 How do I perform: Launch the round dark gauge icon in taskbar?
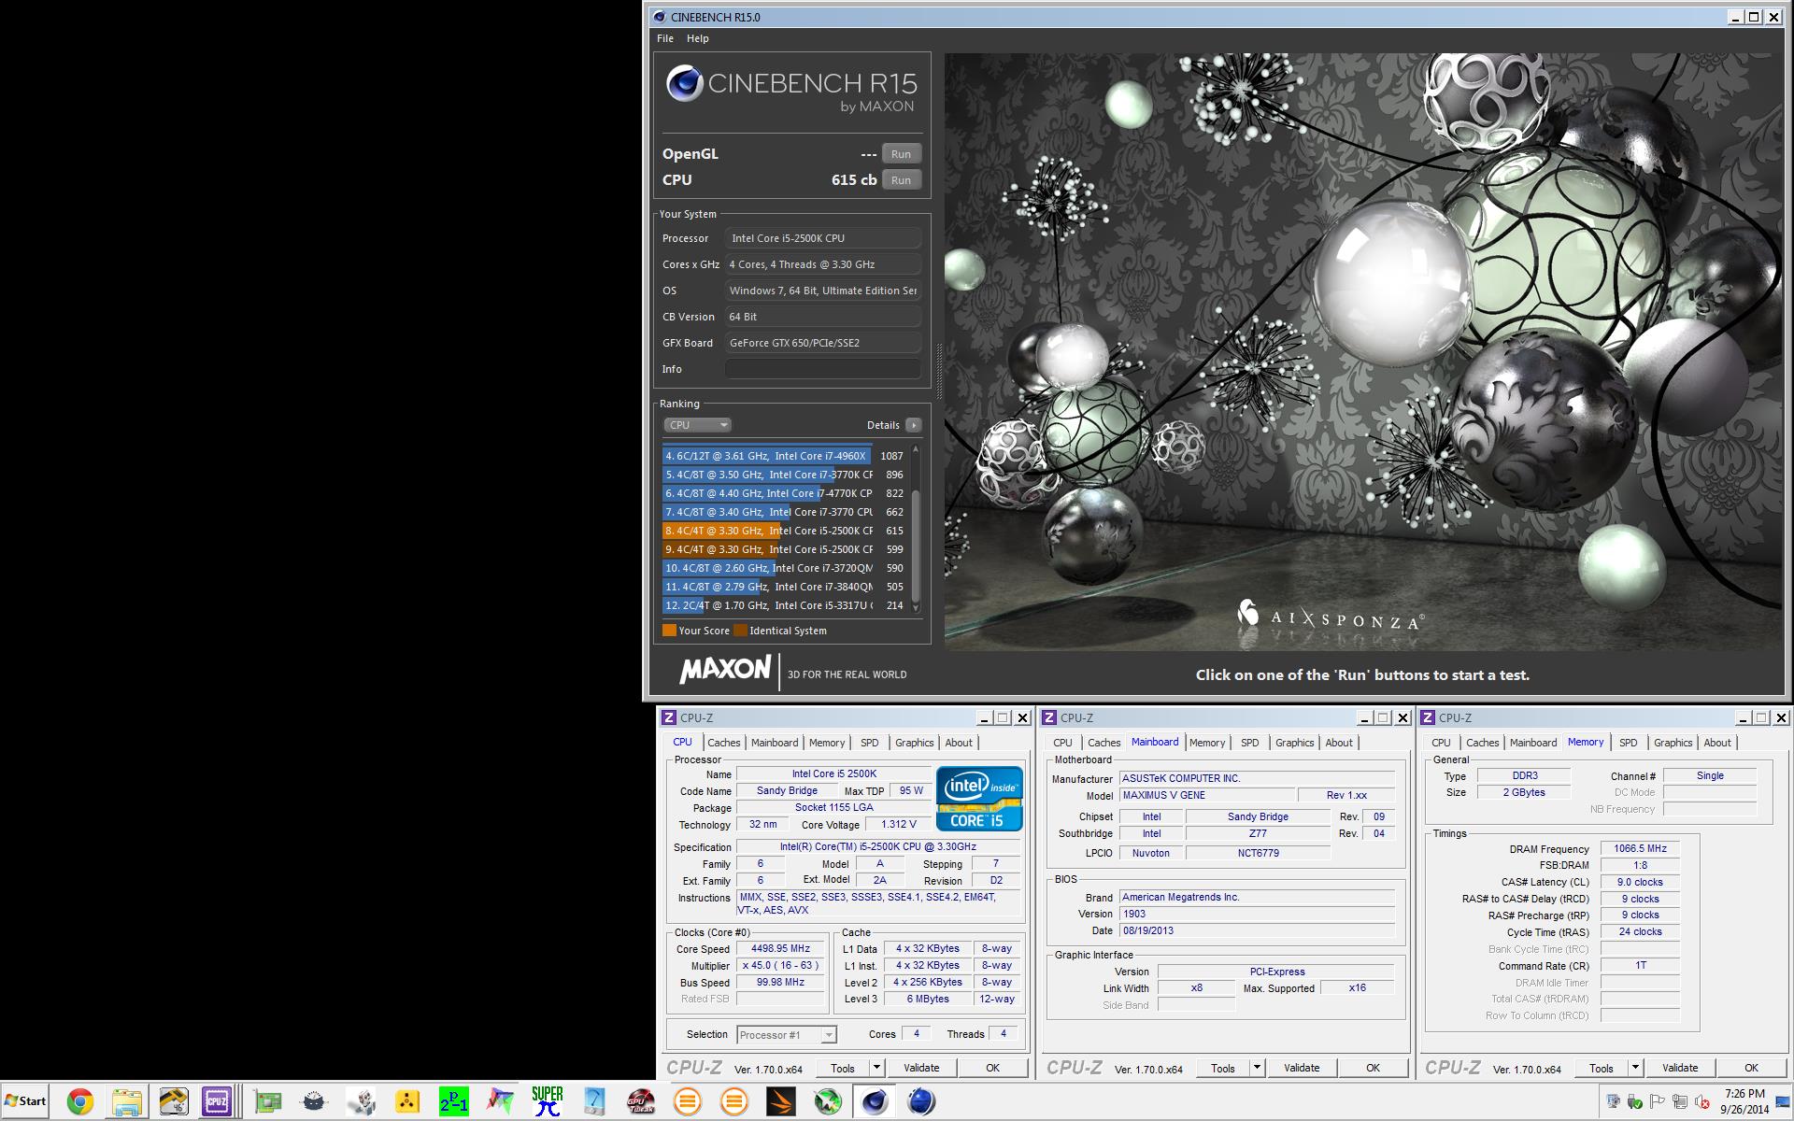pyautogui.click(x=314, y=1102)
